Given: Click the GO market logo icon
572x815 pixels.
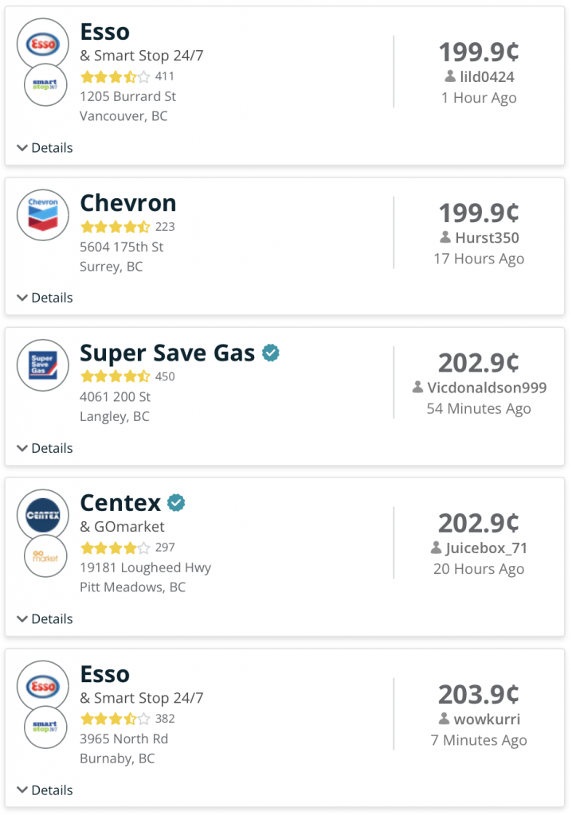Looking at the screenshot, I should tap(45, 556).
